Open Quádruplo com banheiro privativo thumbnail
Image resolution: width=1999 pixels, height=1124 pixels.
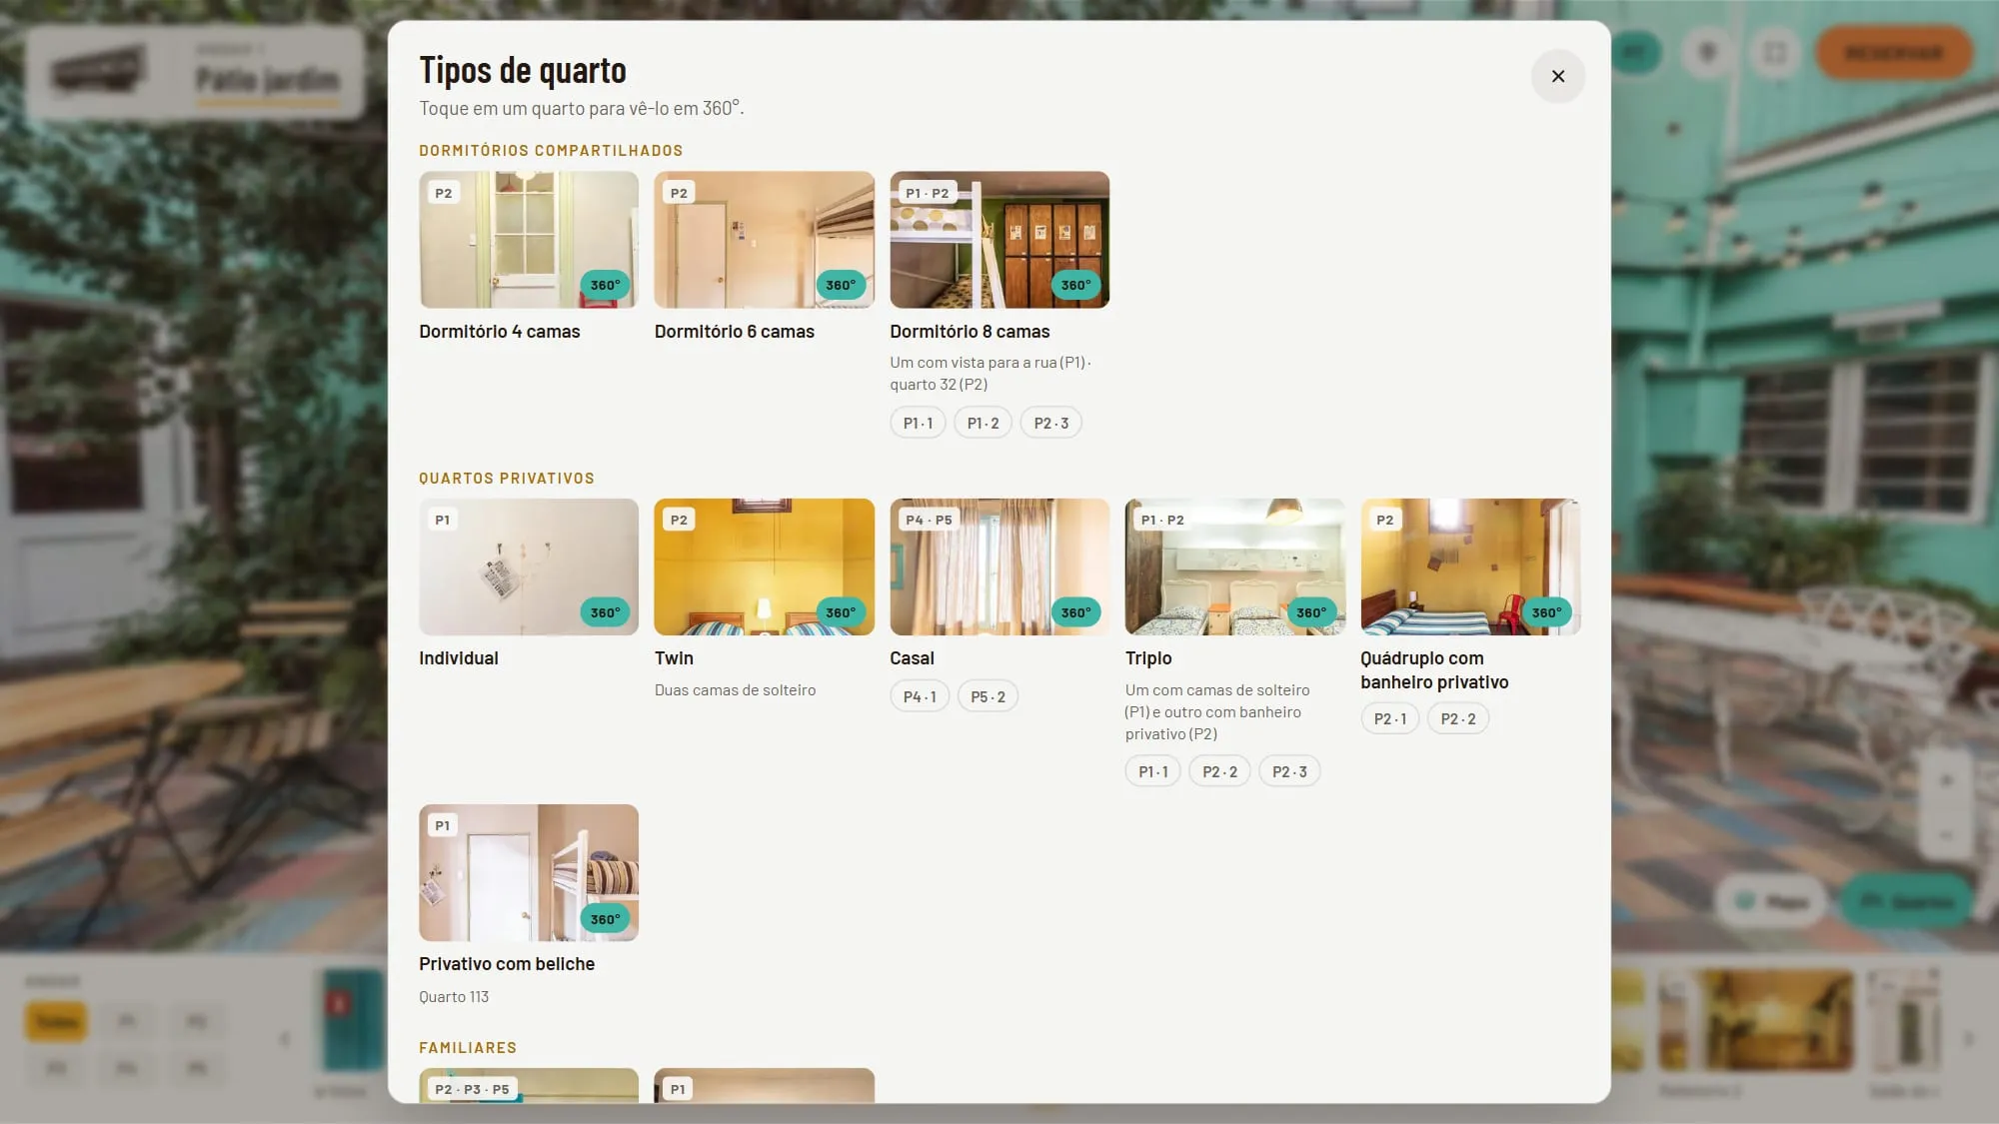point(1470,566)
